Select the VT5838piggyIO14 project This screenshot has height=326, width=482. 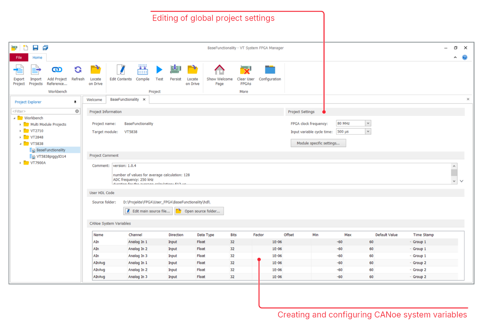51,156
